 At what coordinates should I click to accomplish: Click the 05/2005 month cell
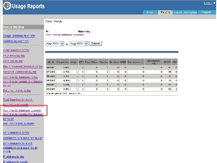51,80
